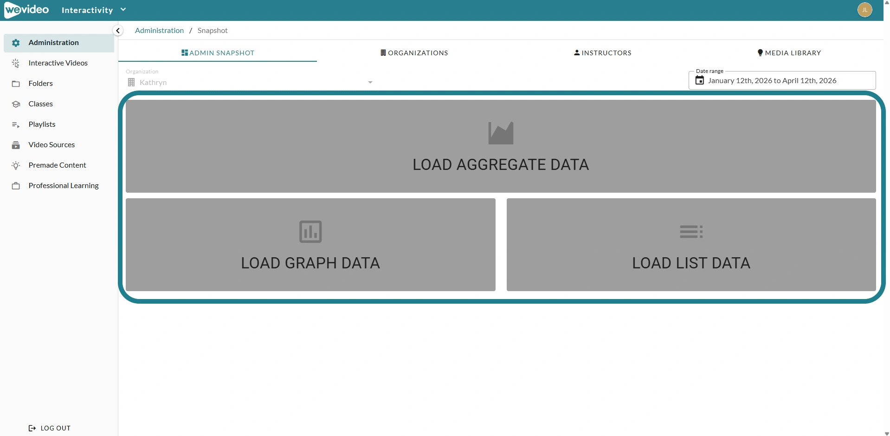Click the Interactivity title text

point(87,10)
